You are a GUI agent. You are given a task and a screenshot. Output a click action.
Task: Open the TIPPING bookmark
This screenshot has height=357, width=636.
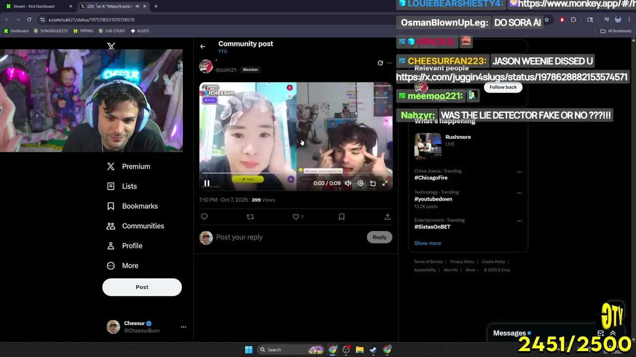[x=83, y=31]
